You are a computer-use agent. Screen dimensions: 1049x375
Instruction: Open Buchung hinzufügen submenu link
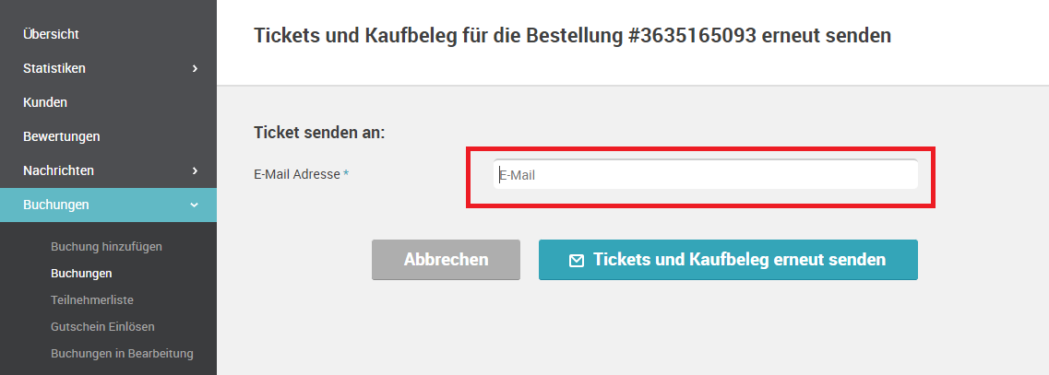pyautogui.click(x=106, y=247)
